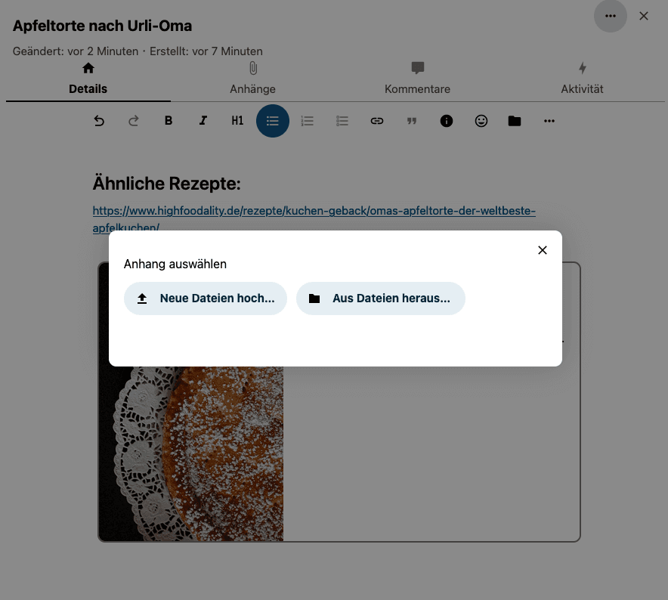Click 'Neue Dateien hoch...' upload button
This screenshot has height=600, width=668.
click(x=206, y=298)
